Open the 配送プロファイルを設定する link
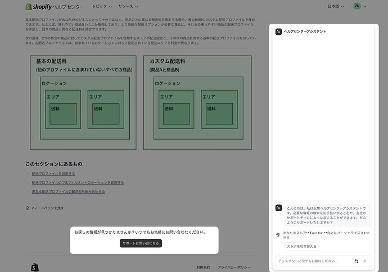388x272 pixels. tap(53, 173)
